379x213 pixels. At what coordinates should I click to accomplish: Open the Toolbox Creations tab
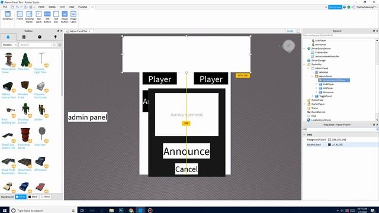coord(55,37)
